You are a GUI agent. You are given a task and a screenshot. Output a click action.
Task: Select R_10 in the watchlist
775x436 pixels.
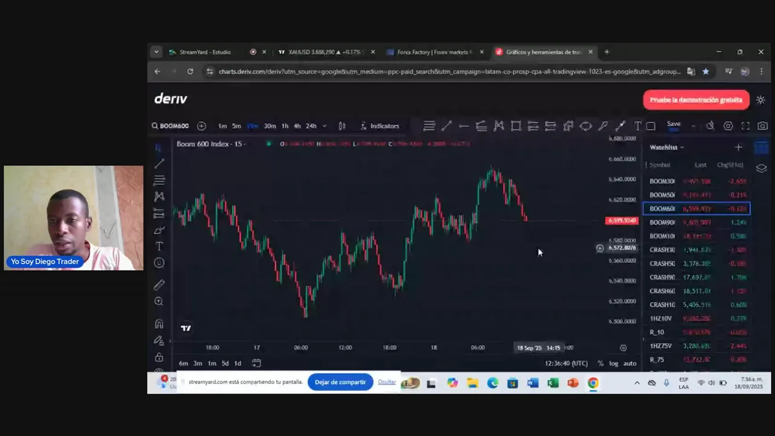coord(697,332)
